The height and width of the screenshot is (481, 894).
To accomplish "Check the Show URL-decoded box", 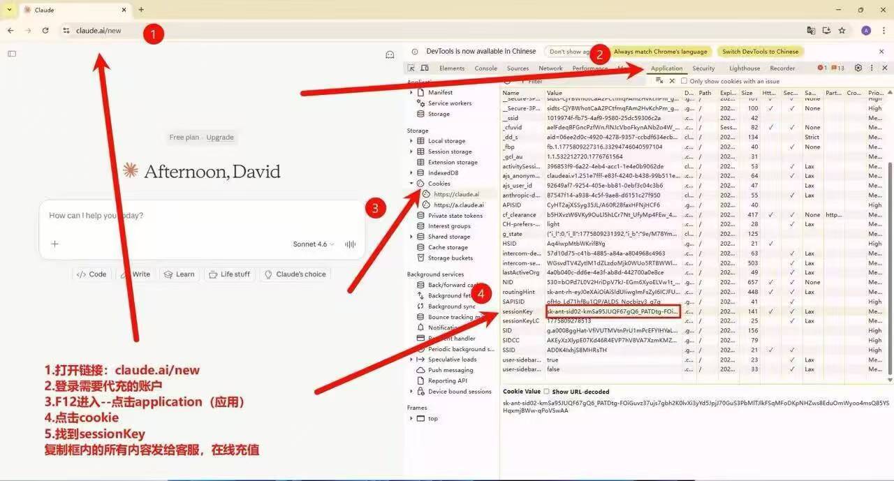I will (547, 392).
